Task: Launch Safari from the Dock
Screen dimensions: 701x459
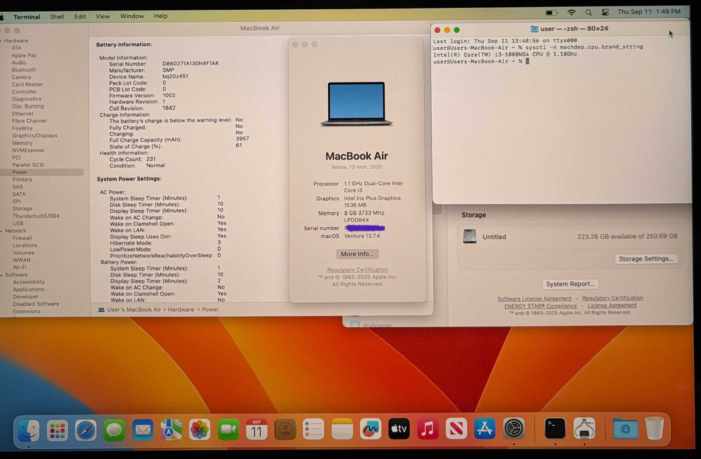Action: tap(86, 430)
